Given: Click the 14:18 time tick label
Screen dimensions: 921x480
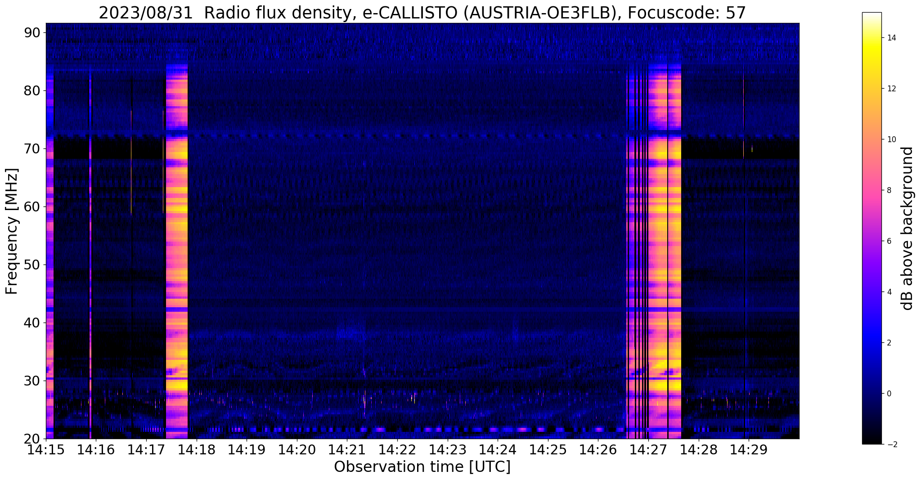Looking at the screenshot, I should pos(197,450).
